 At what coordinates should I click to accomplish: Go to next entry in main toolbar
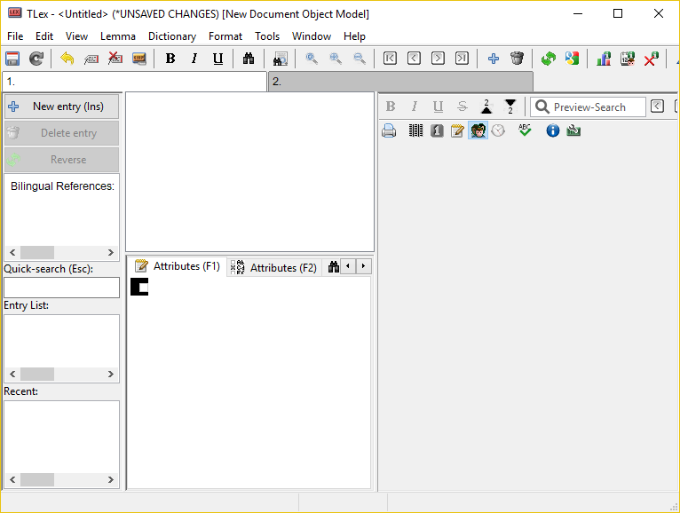tap(438, 58)
